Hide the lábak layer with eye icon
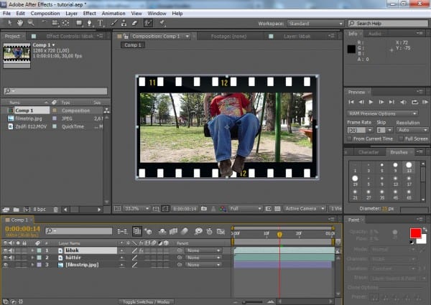The image size is (431, 305). pos(6,250)
